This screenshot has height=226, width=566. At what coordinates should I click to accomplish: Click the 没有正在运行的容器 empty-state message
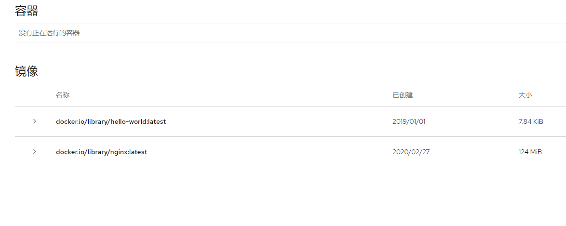[49, 33]
